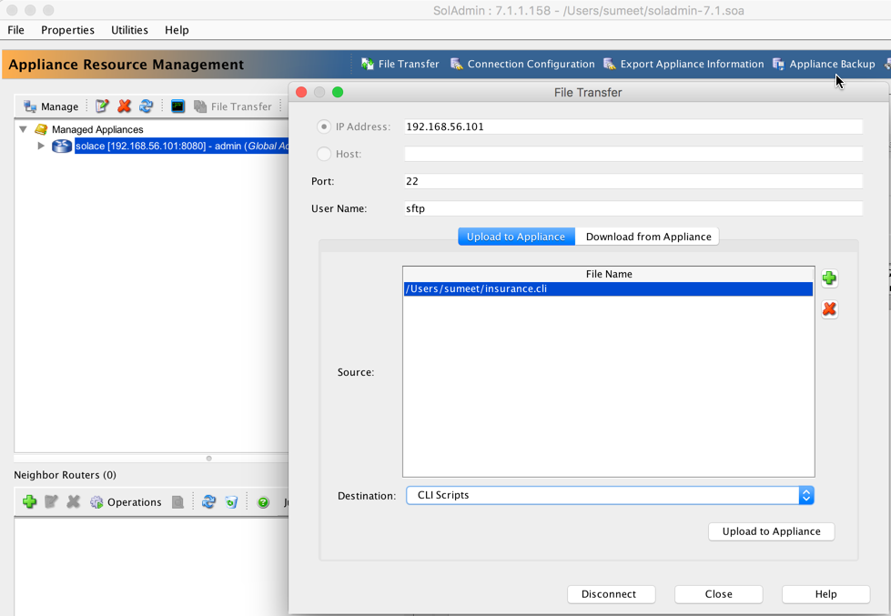Viewport: 891px width, 616px height.
Task: Click File Transfer in the blue header bar
Action: pyautogui.click(x=400, y=65)
